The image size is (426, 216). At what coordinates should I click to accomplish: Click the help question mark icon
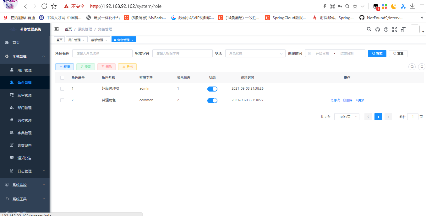point(386,29)
